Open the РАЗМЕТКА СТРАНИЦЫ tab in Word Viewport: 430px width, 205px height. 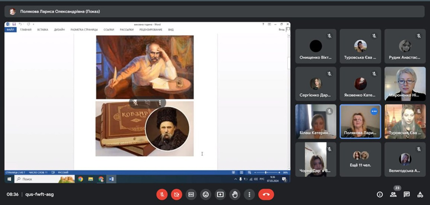point(84,30)
